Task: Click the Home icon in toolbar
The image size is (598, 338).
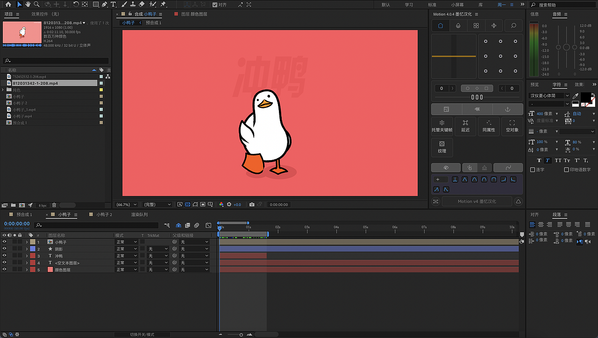Action: point(8,4)
